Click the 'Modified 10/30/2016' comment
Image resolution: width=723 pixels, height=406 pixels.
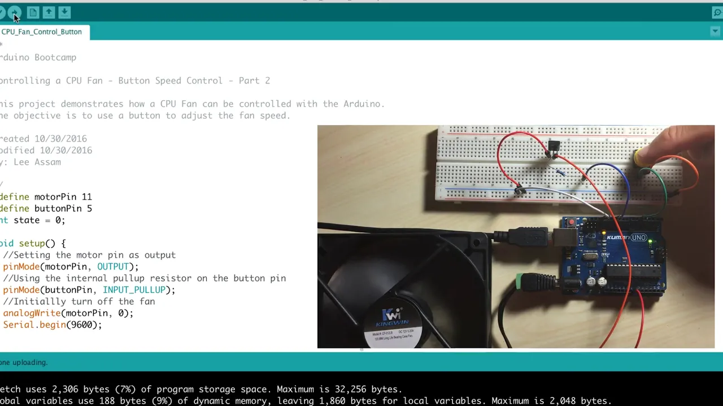[x=46, y=151]
